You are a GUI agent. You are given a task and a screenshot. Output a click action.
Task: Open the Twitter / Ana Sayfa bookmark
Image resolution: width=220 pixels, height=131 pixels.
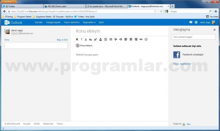[84, 17]
